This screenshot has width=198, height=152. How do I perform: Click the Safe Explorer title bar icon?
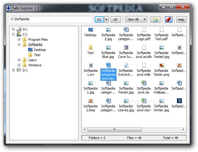point(8,8)
